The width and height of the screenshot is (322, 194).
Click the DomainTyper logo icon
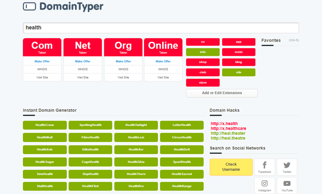pos(29,7)
